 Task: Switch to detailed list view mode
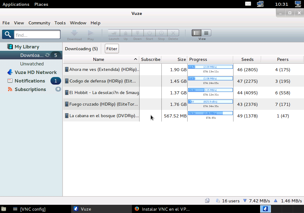196,33
